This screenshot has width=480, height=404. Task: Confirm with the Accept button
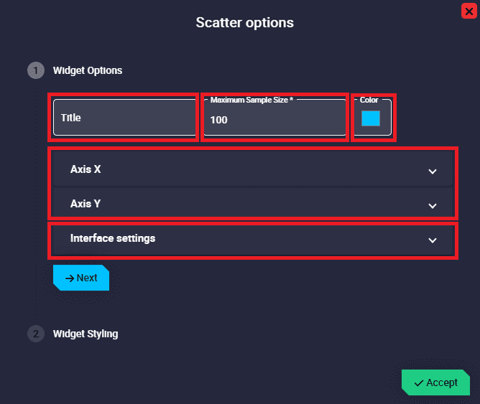436,382
